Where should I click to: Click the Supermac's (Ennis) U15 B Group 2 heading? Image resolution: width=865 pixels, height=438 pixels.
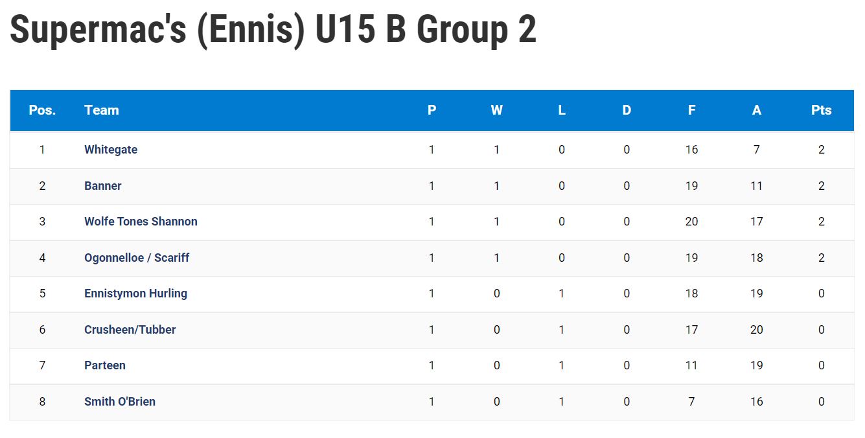coord(273,30)
